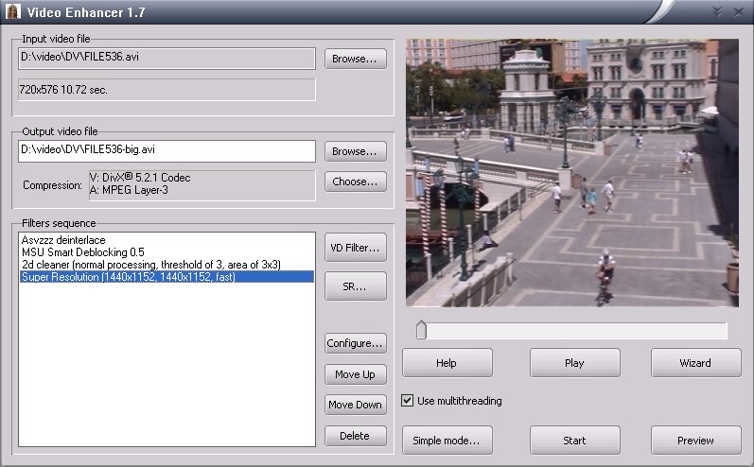The image size is (754, 467).
Task: Click the video position slider thumb
Action: tap(421, 330)
